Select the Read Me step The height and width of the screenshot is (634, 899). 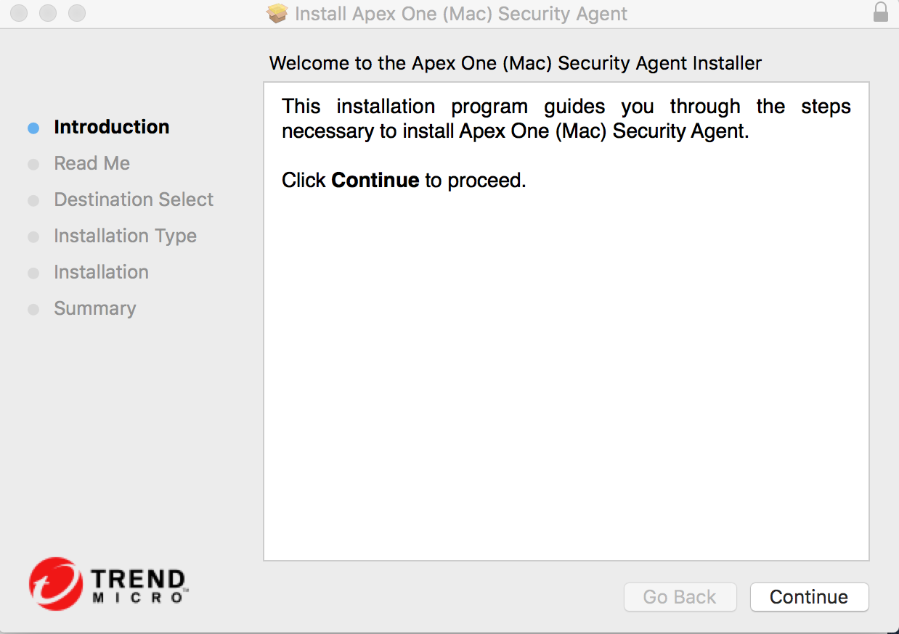pos(92,163)
